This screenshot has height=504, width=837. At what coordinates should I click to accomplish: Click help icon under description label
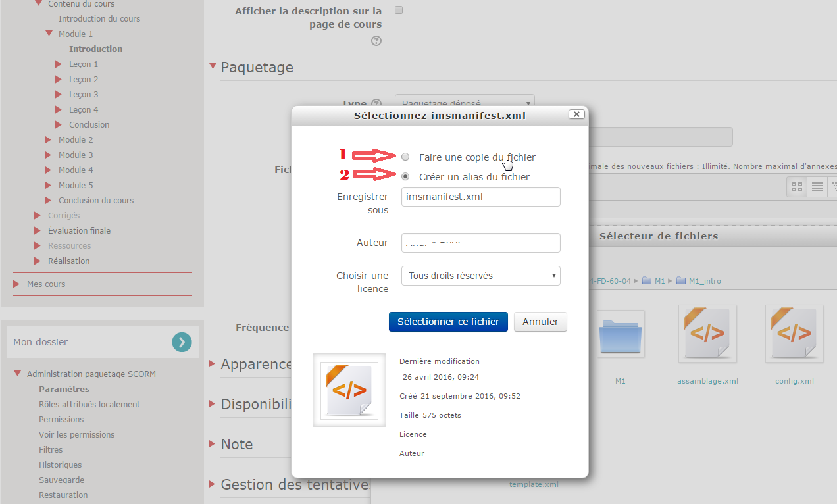(x=376, y=41)
